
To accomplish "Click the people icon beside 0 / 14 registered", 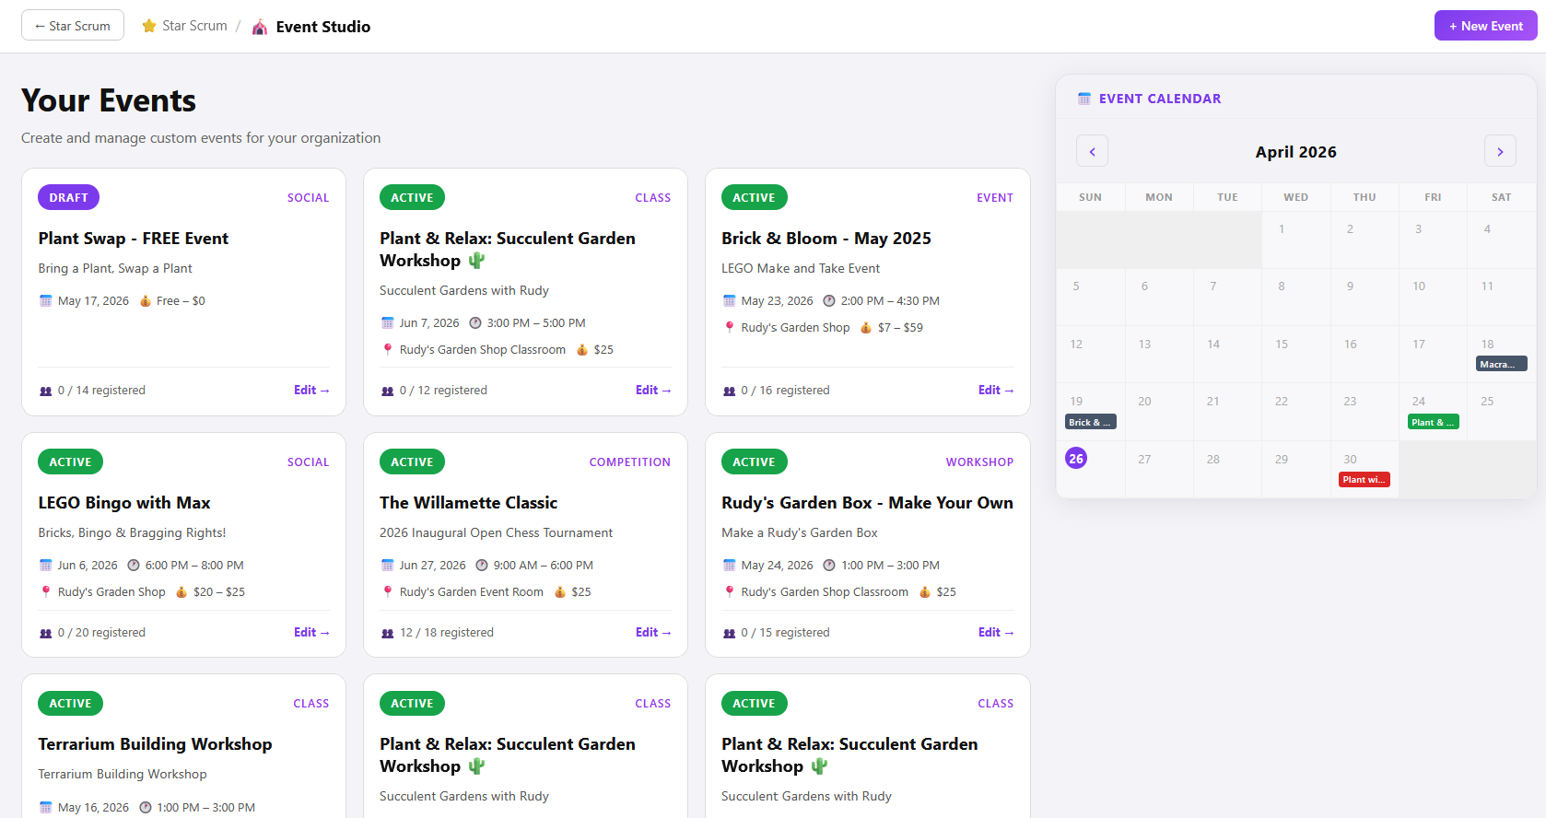I will pos(45,391).
